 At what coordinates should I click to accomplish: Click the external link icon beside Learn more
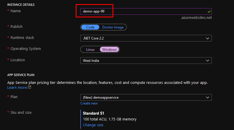click(x=30, y=87)
